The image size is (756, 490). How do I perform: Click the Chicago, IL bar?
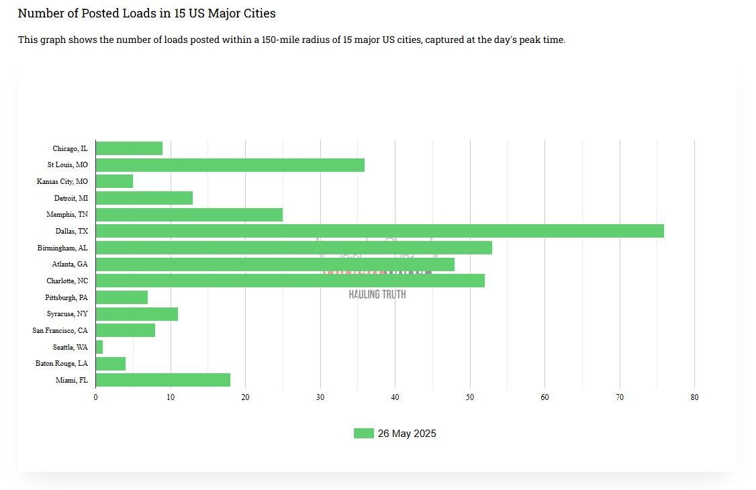pos(129,148)
